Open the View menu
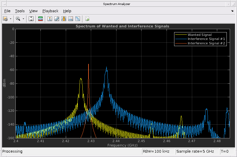The height and width of the screenshot is (157, 237). pos(33,11)
